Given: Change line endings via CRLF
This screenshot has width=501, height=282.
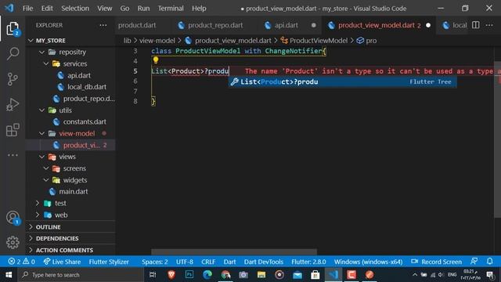Looking at the screenshot, I should (208, 262).
